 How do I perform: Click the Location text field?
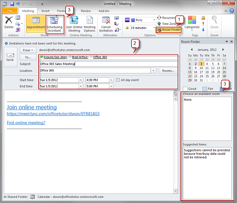(x=95, y=71)
